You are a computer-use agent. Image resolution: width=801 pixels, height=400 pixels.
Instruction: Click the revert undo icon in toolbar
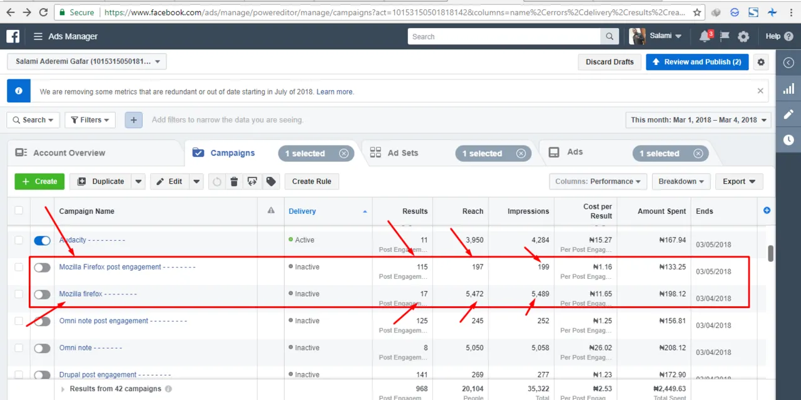(217, 181)
